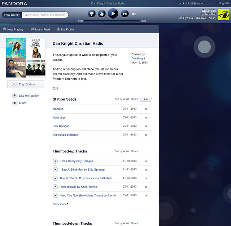The width and height of the screenshot is (231, 226).
Task: Skip to the next track
Action: click(x=125, y=14)
